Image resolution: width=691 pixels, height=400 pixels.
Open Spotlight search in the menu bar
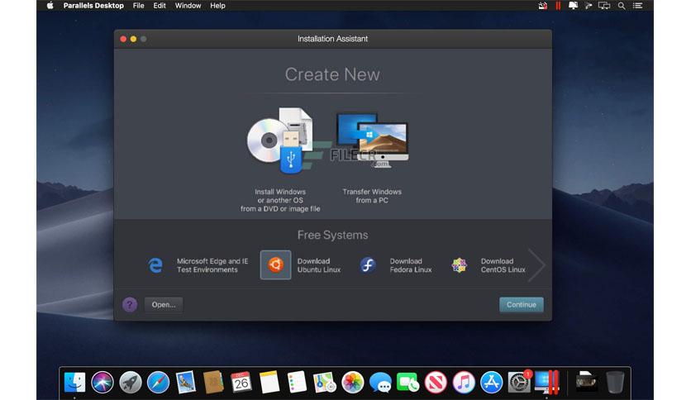pos(621,6)
